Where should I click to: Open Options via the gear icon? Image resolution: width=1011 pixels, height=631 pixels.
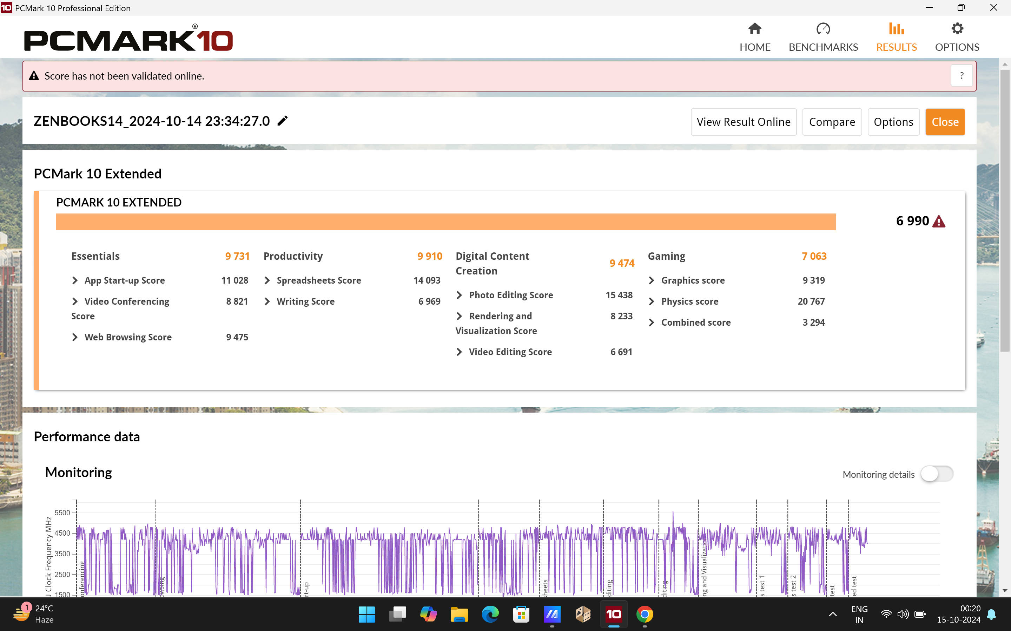click(957, 29)
